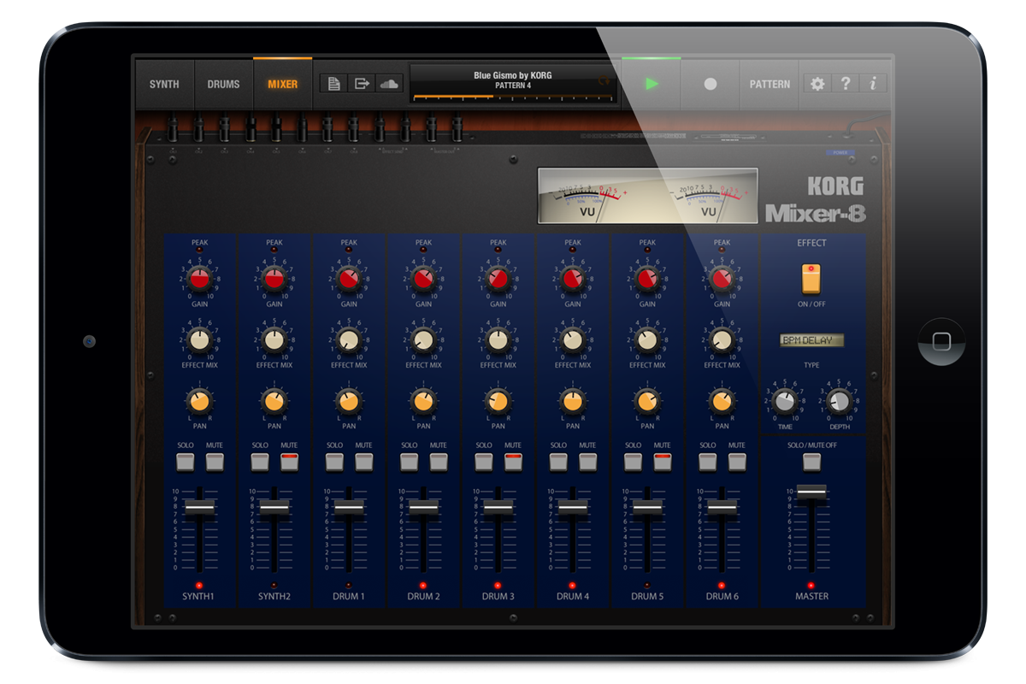1026x684 pixels.
Task: Click the effect TIME knob
Action: [x=785, y=400]
